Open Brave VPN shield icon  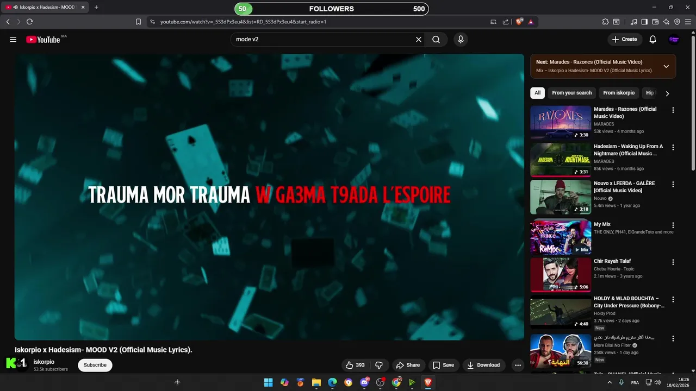tap(677, 22)
